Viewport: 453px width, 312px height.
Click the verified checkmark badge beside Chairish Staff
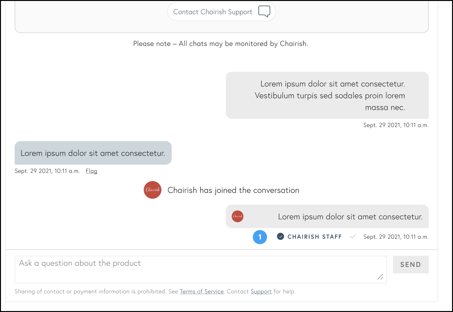280,237
